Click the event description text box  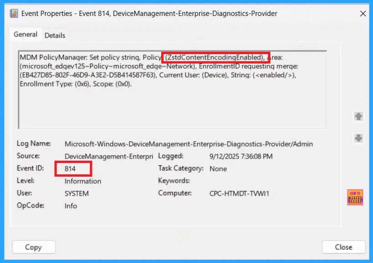point(173,89)
